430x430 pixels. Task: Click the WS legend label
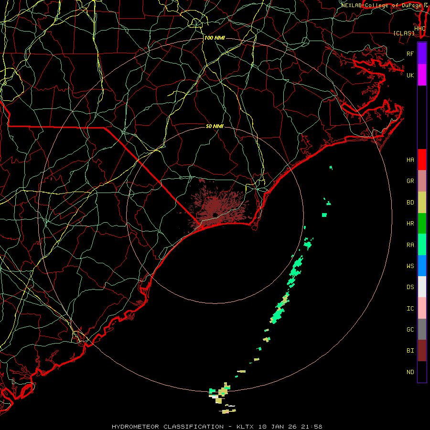(410, 266)
